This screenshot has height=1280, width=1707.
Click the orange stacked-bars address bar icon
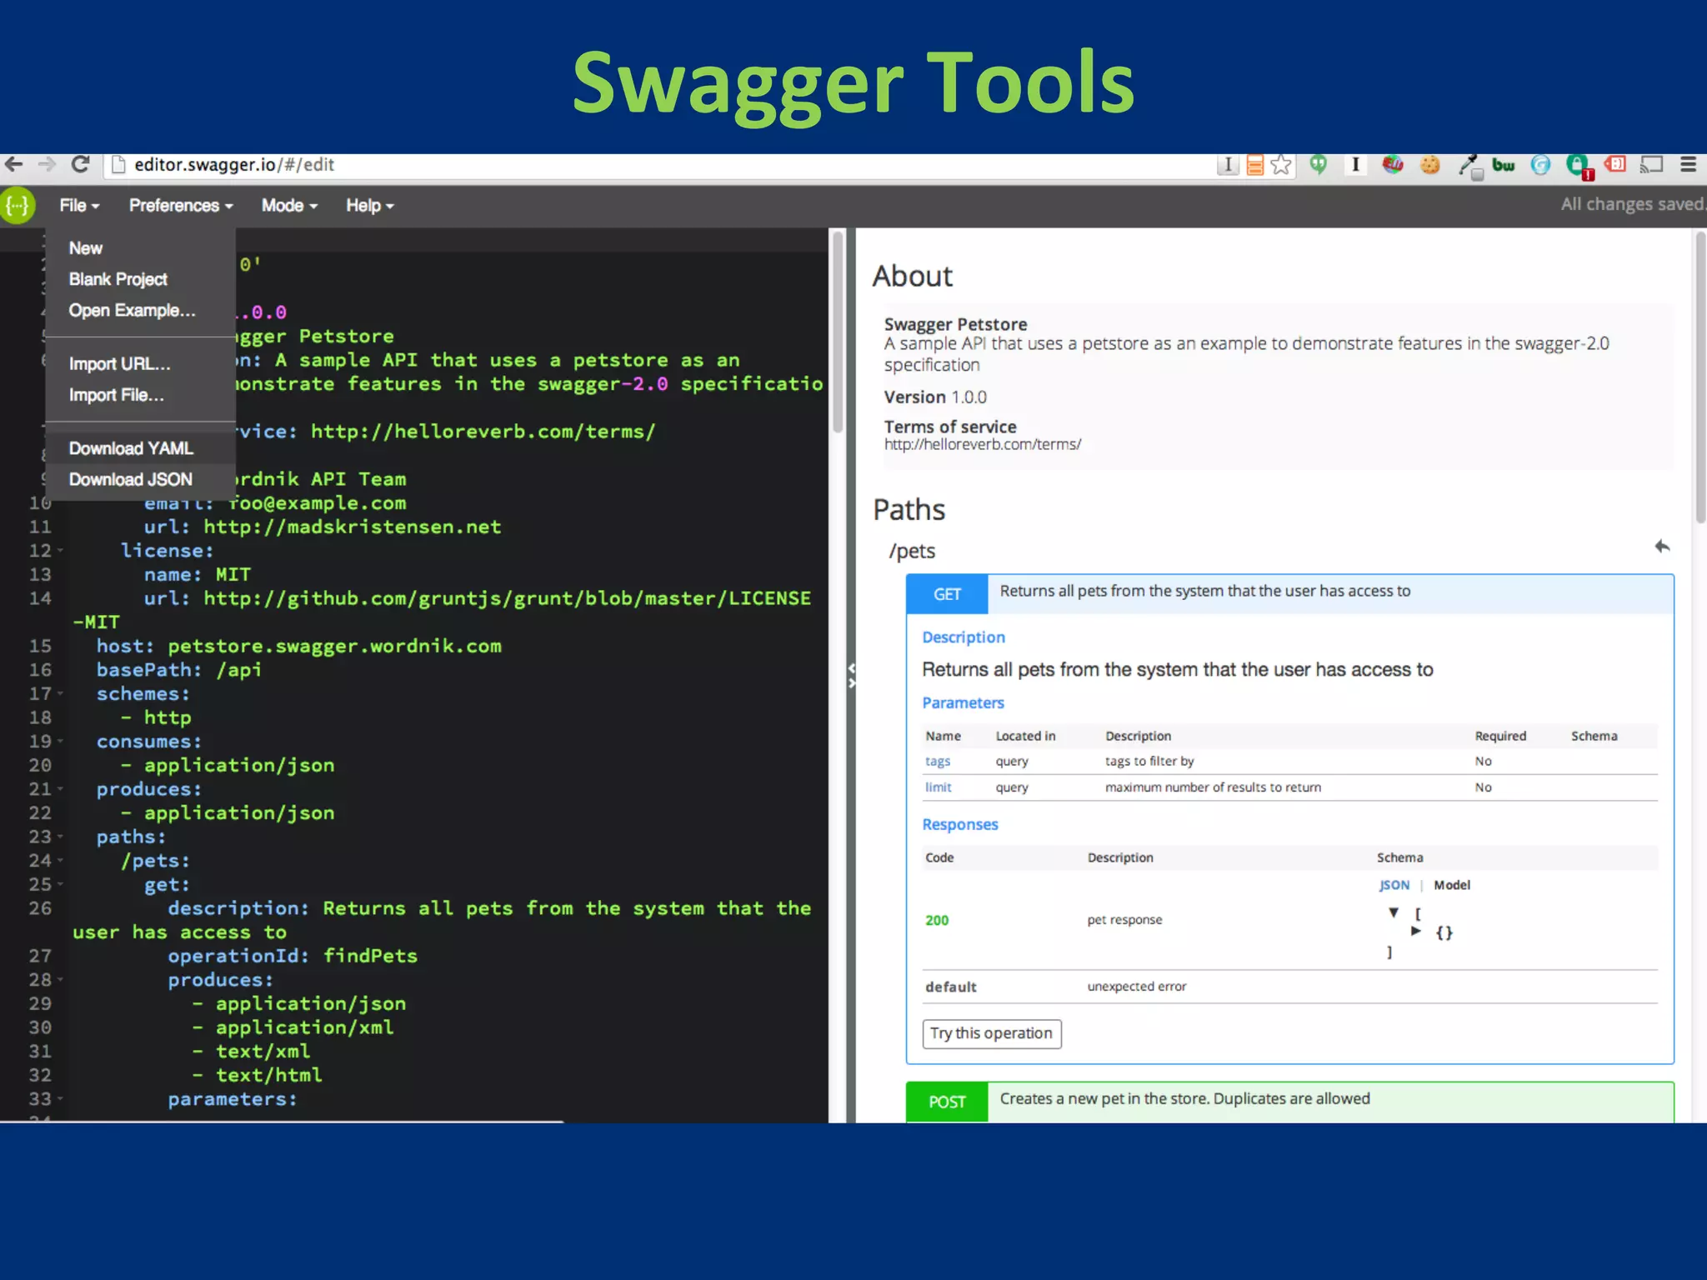[1255, 165]
